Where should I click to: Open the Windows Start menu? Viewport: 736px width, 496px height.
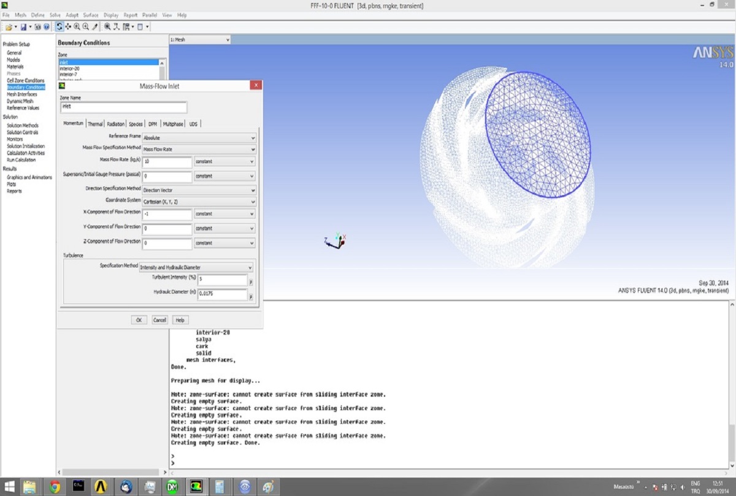tap(10, 487)
